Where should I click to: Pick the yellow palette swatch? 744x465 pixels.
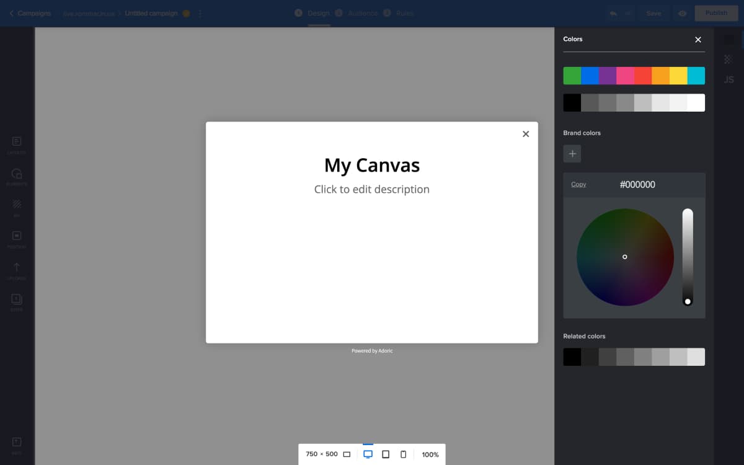(x=678, y=76)
